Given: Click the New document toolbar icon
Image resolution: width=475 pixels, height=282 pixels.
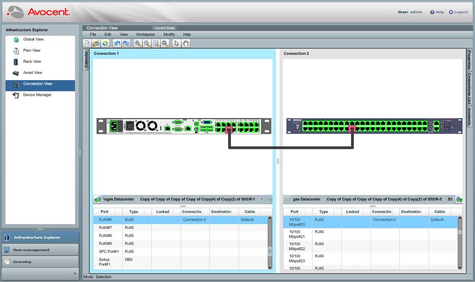Looking at the screenshot, I should [88, 43].
